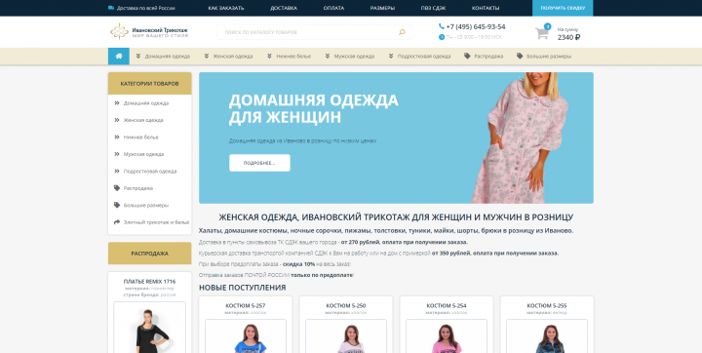This screenshot has height=353, width=702.
Task: Click Доставка по всей России text
Action: 146,8
